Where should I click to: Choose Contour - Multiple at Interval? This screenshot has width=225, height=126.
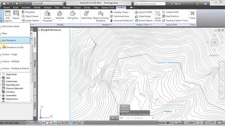[x=15, y=69]
